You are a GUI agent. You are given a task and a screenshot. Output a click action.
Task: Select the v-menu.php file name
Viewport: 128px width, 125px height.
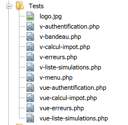(x=56, y=78)
